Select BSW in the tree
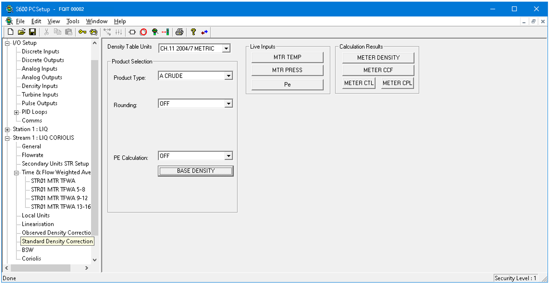The image size is (550, 285). (28, 250)
